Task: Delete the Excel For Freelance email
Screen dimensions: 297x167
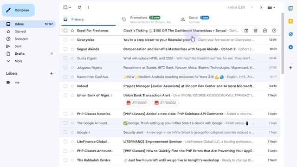Action: click(256, 31)
